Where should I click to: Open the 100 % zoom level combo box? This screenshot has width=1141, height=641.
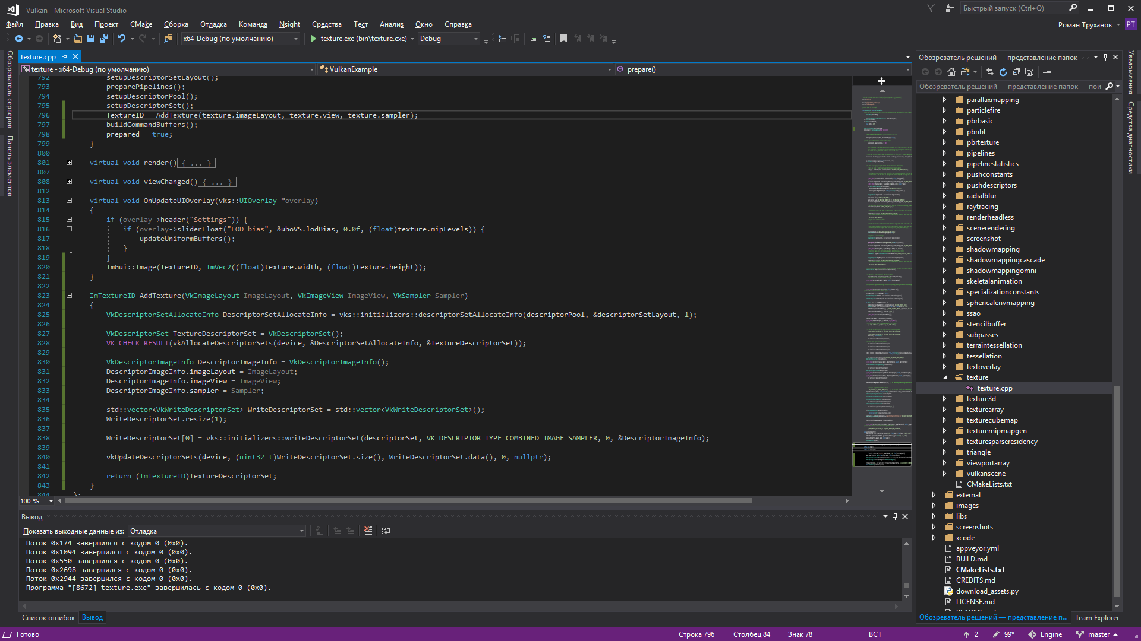pyautogui.click(x=37, y=501)
